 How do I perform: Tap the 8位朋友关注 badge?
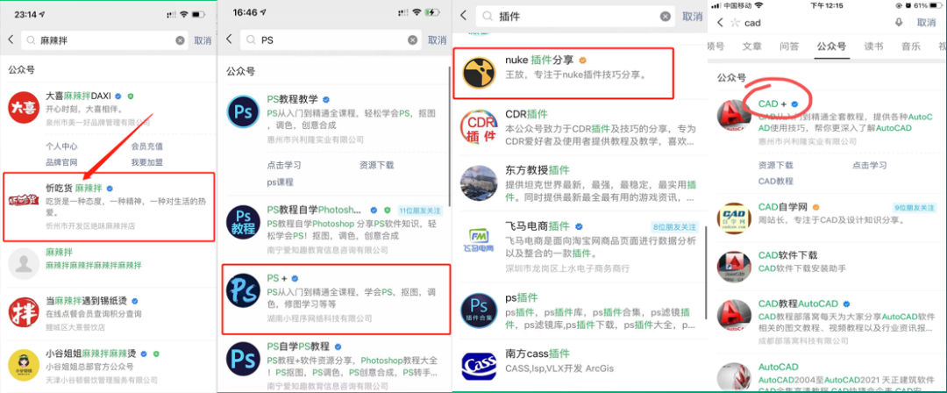674,226
